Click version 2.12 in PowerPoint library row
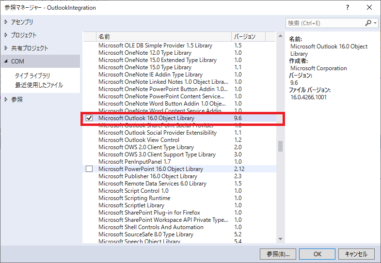381x263 pixels. tap(239, 169)
